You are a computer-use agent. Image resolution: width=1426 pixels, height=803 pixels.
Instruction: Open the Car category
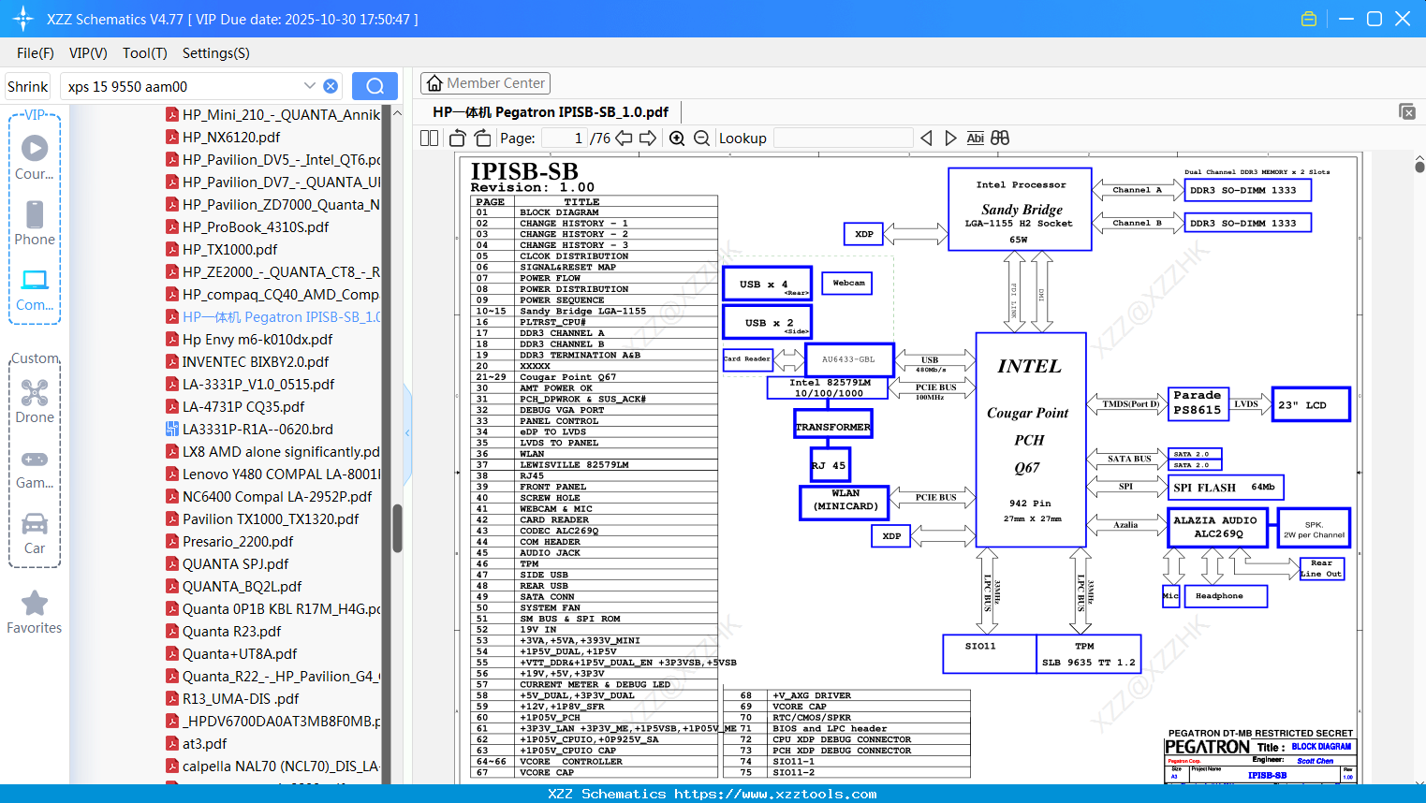click(35, 533)
